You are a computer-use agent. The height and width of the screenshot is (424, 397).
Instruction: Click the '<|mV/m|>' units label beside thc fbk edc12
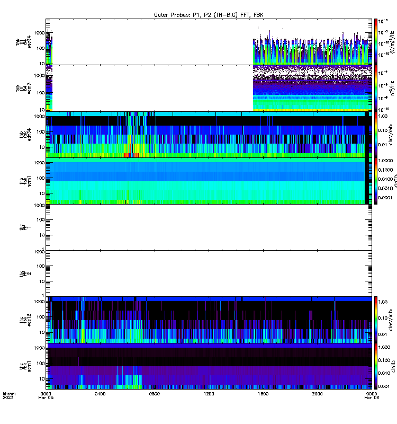pyautogui.click(x=391, y=320)
